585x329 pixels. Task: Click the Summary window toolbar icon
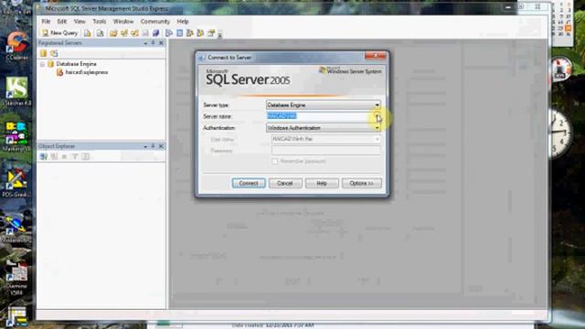pyautogui.click(x=179, y=33)
